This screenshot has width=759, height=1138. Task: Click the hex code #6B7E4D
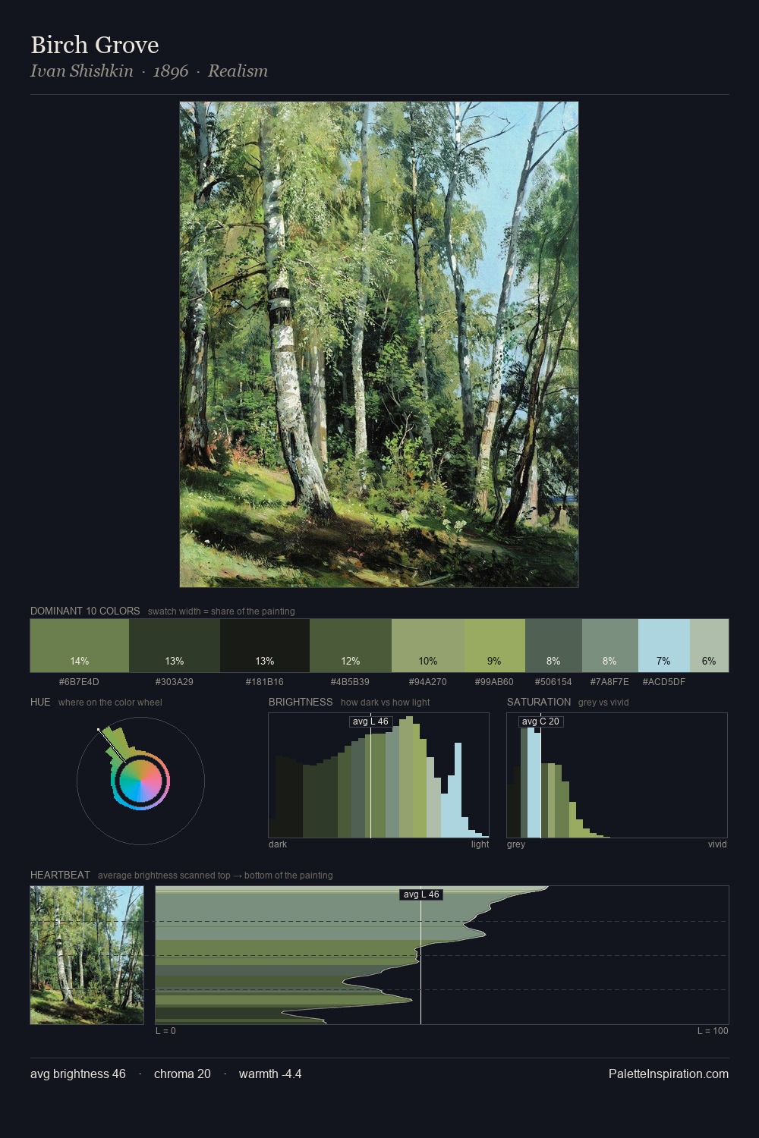coord(79,681)
